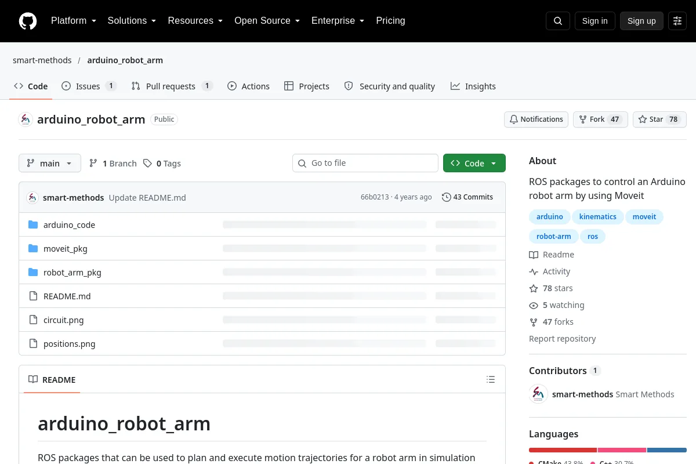
Task: Open the smart-methods avatar beside repository title
Action: pyautogui.click(x=26, y=119)
